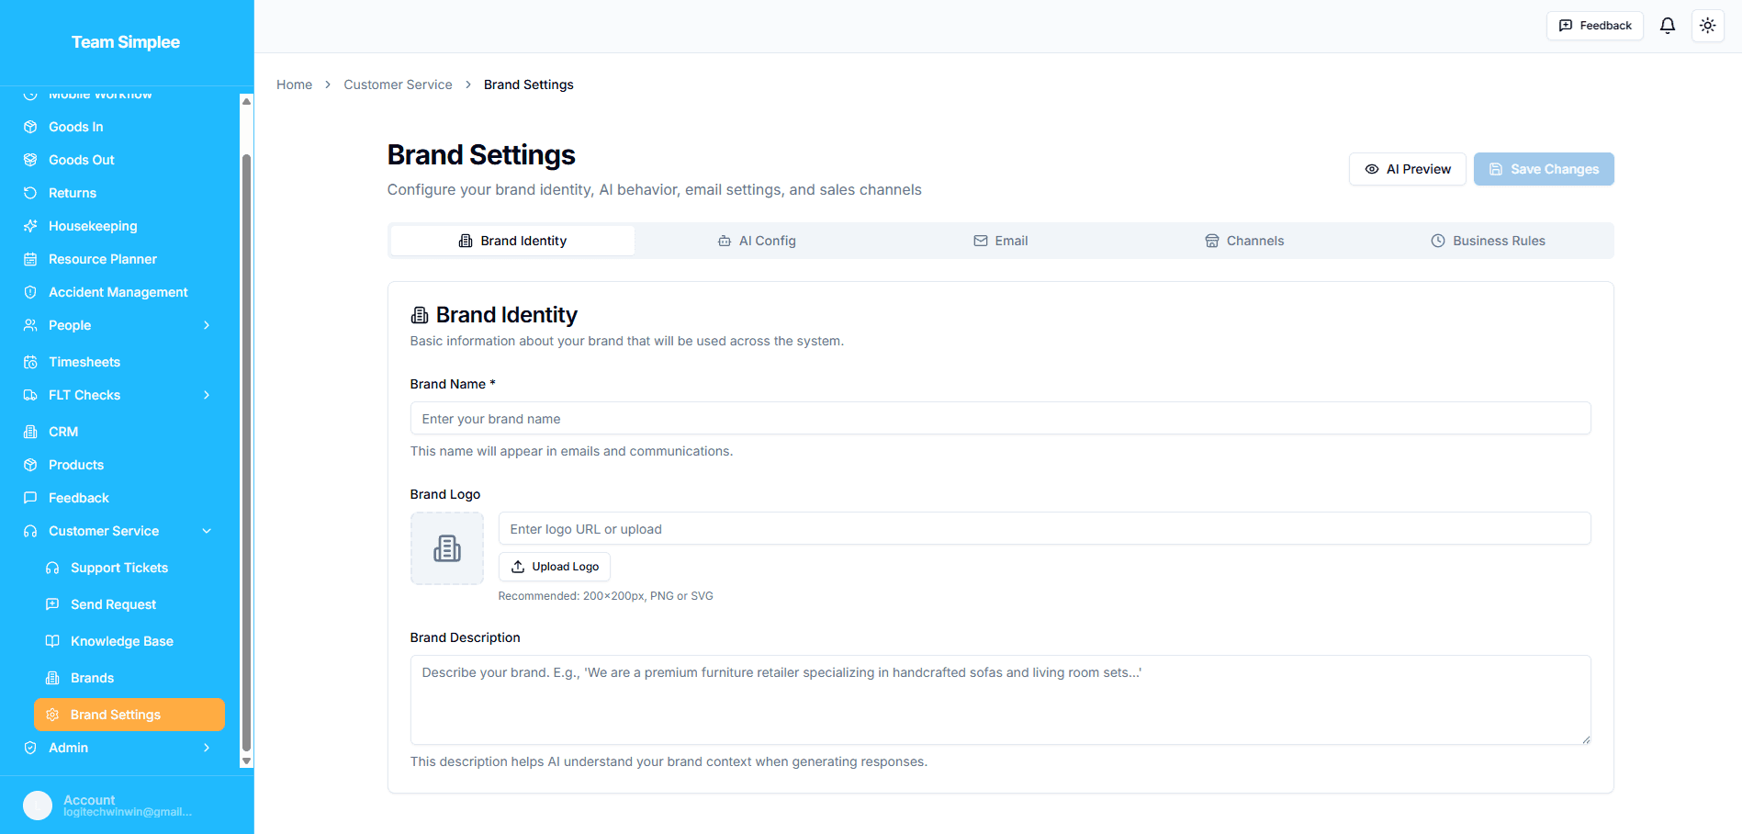Image resolution: width=1742 pixels, height=834 pixels.
Task: Click the AI Preview button
Action: (x=1407, y=169)
